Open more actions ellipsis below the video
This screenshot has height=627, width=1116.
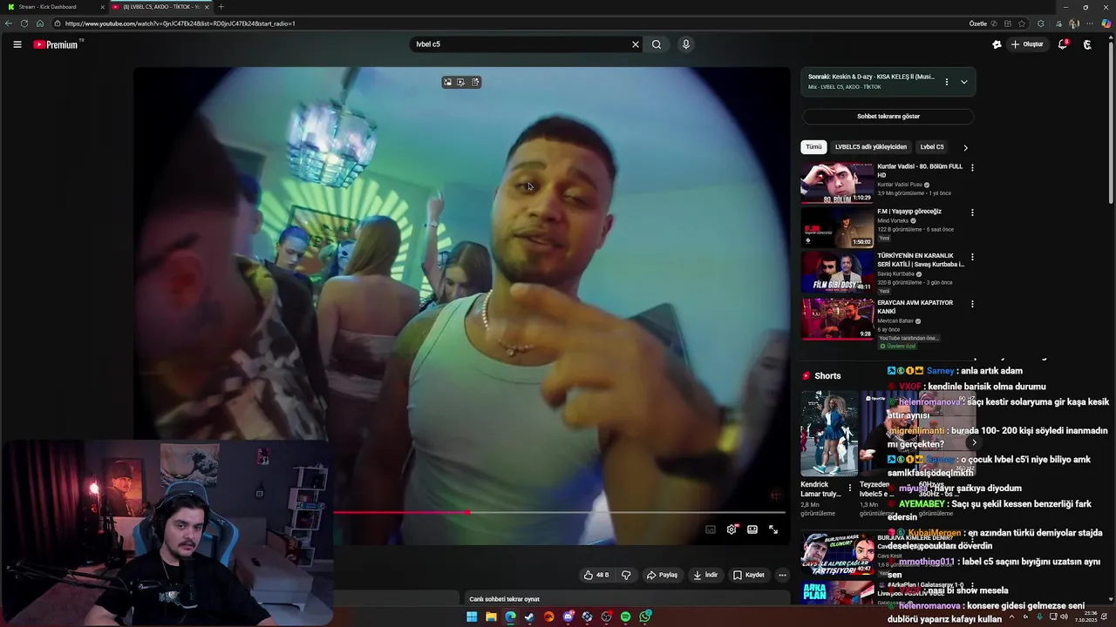pyautogui.click(x=782, y=575)
